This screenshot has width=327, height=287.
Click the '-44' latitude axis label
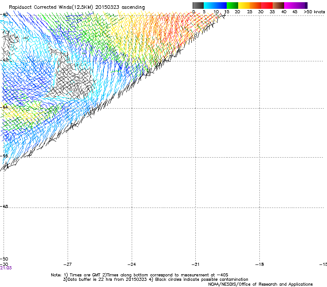4,107
